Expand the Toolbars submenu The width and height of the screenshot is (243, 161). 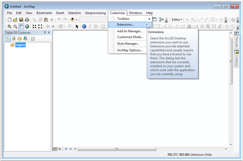pyautogui.click(x=130, y=19)
